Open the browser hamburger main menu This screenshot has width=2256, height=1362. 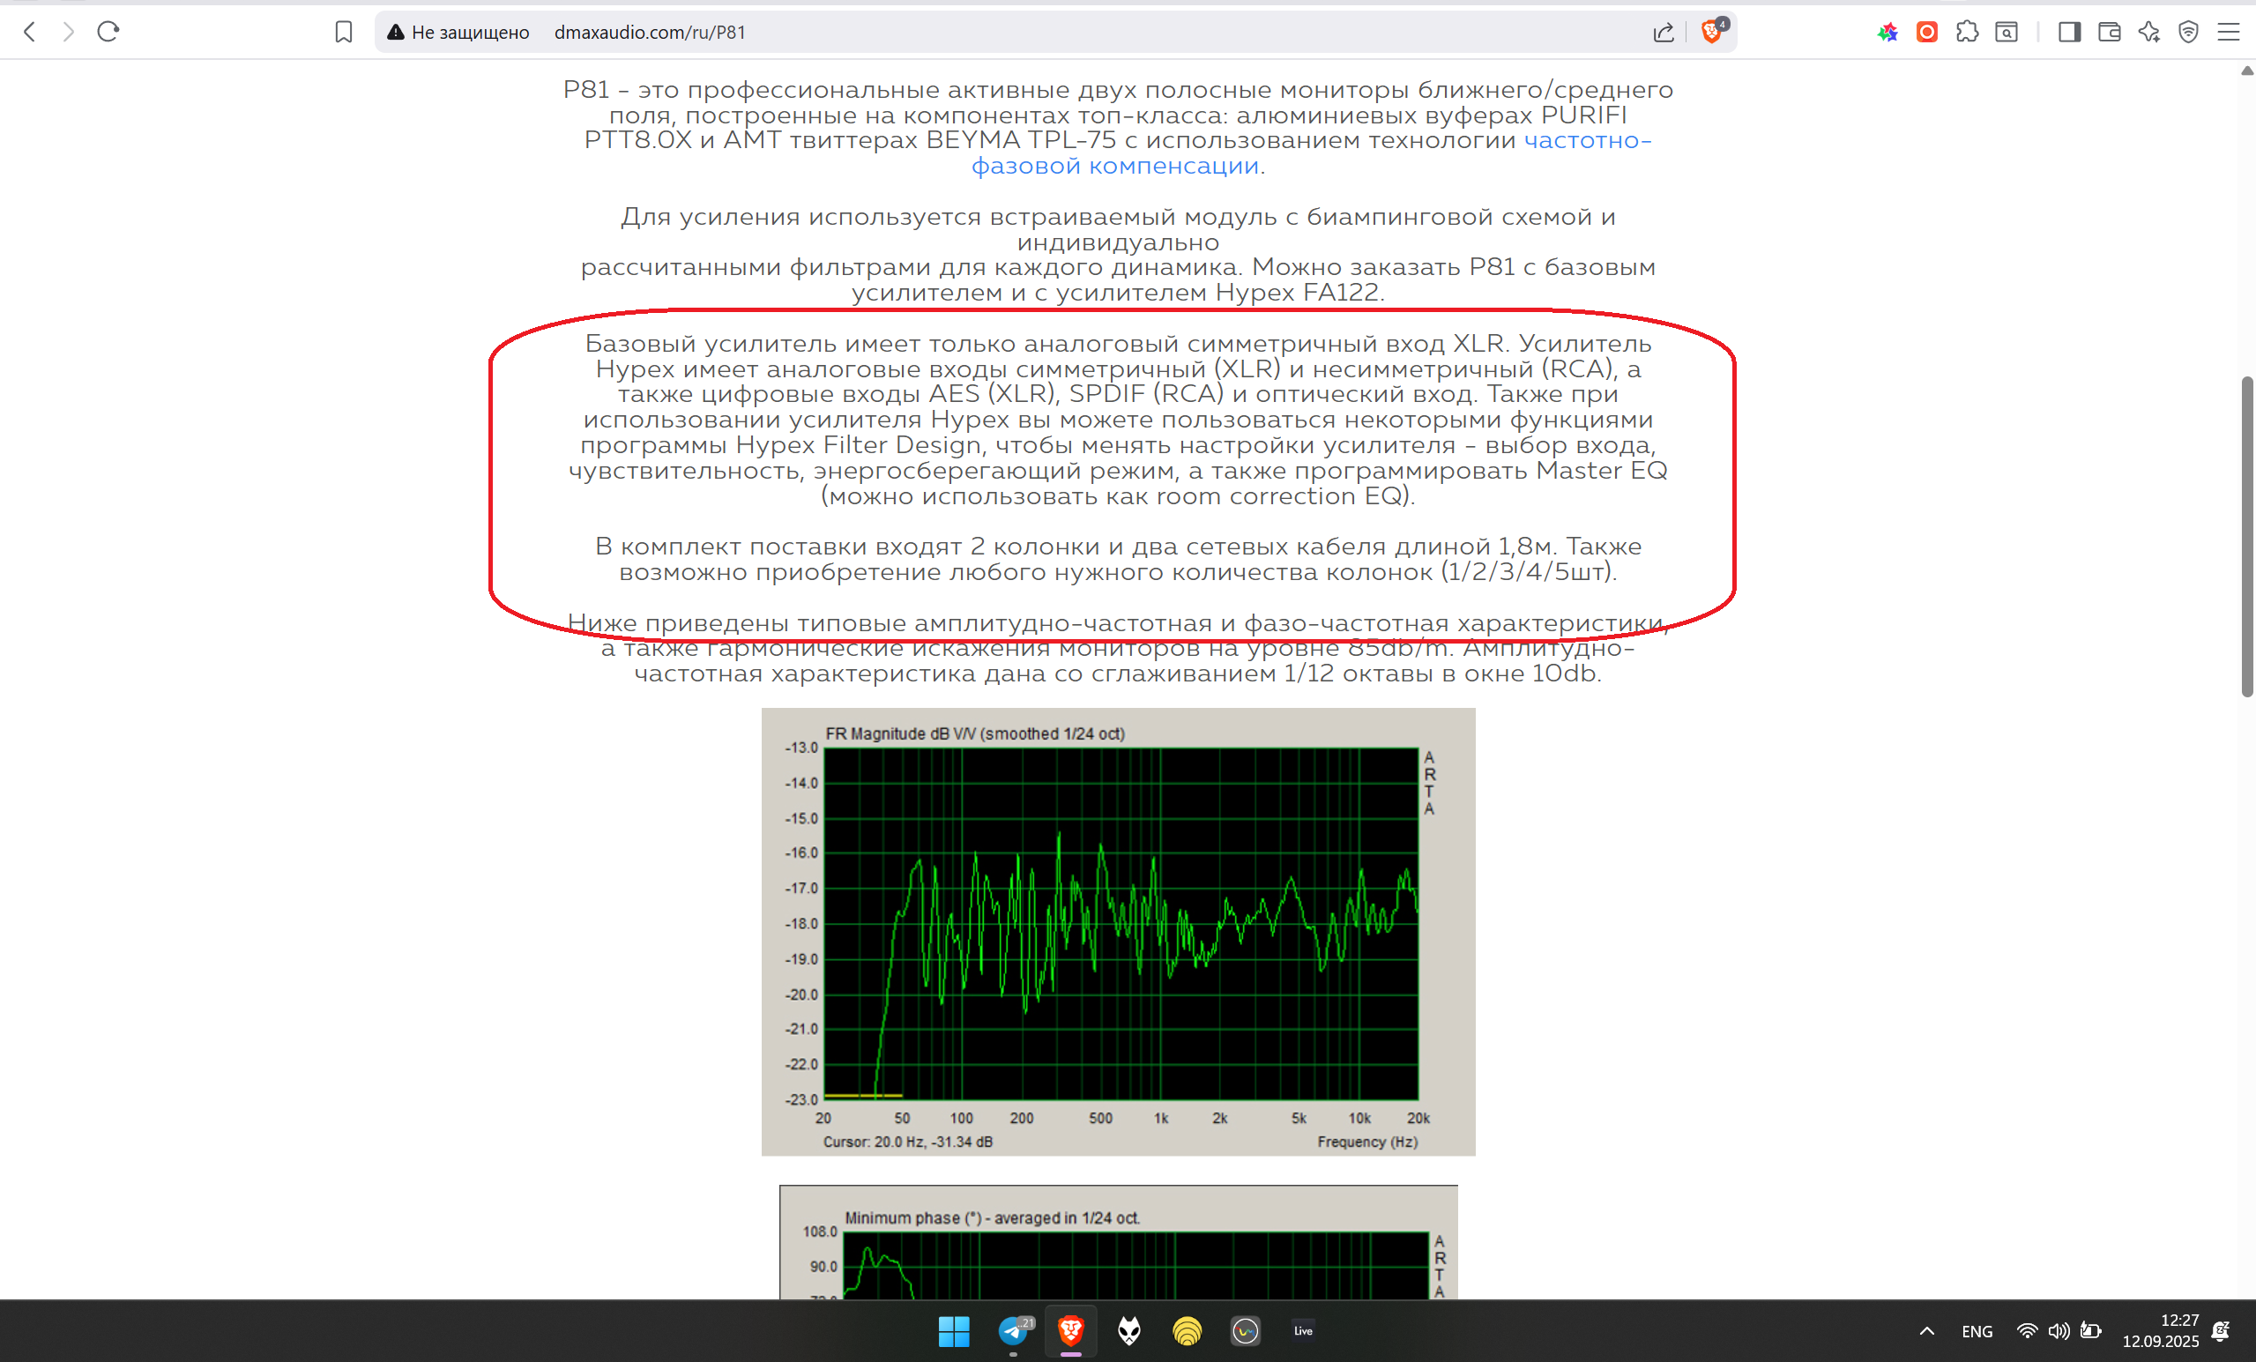[x=2229, y=32]
